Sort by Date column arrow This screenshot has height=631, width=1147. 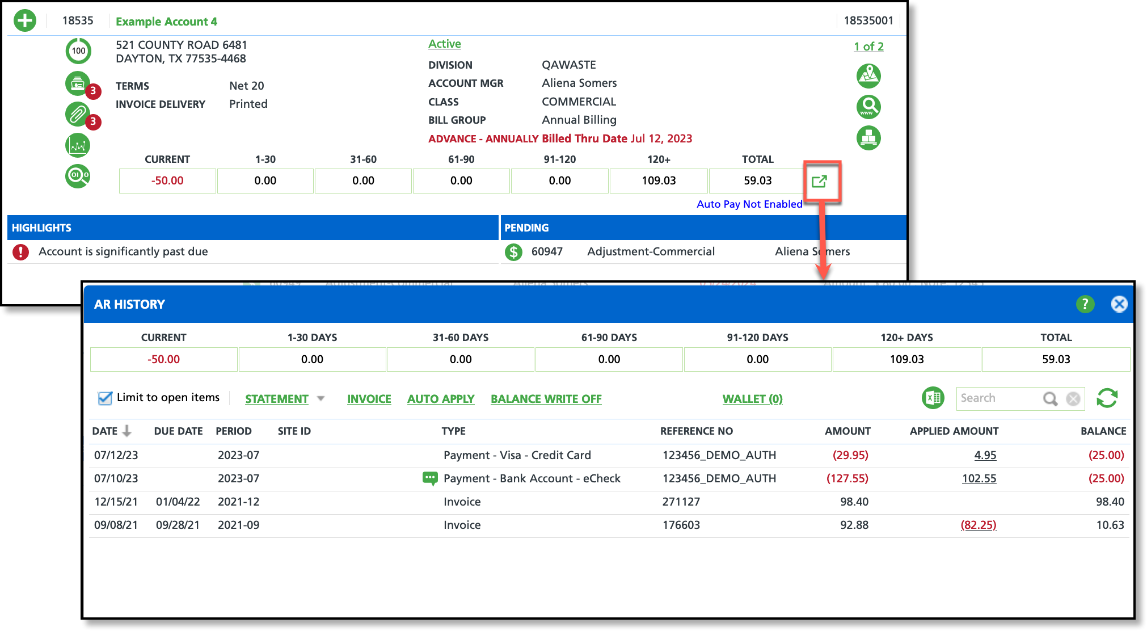coord(127,431)
